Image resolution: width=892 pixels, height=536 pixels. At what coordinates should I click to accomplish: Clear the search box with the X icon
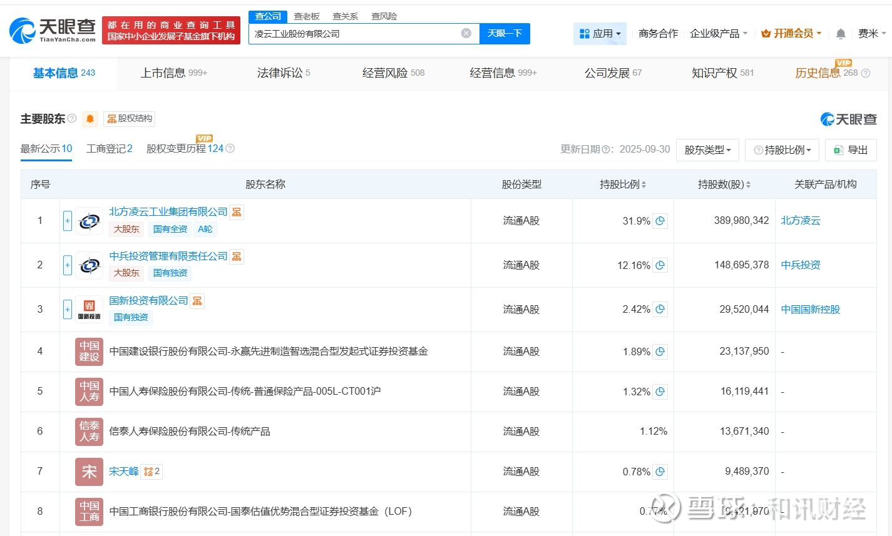pyautogui.click(x=466, y=33)
